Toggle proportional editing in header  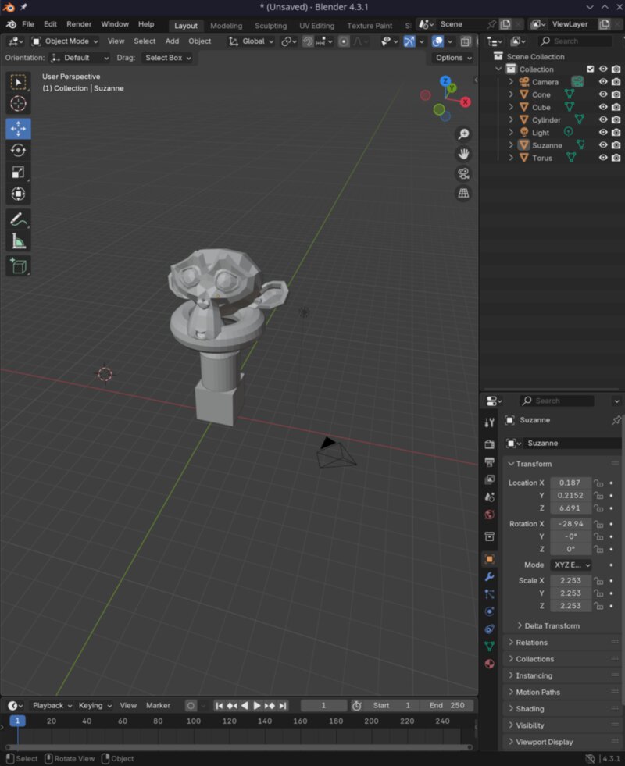pos(344,41)
